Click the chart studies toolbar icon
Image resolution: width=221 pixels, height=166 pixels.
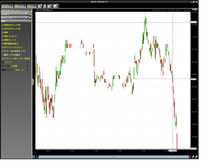pyautogui.click(x=49, y=6)
